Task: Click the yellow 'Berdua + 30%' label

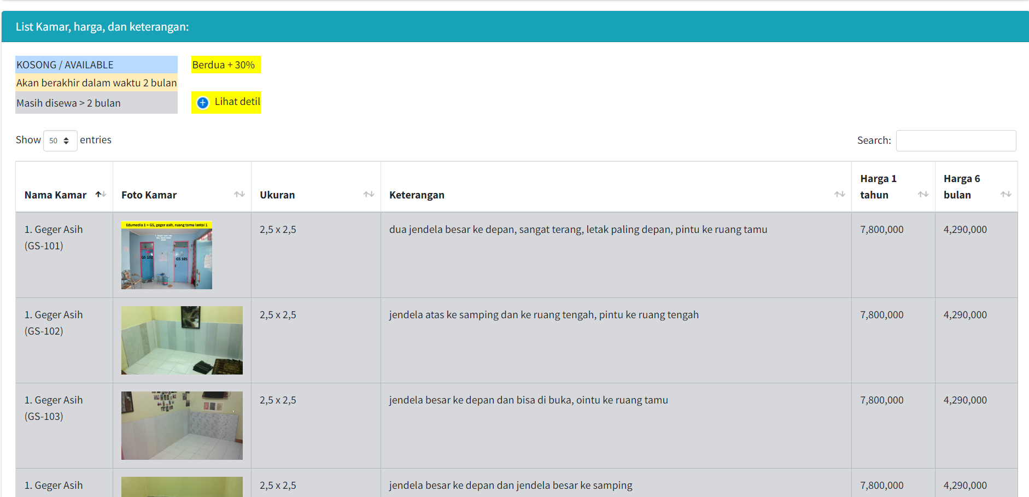Action: 225,65
